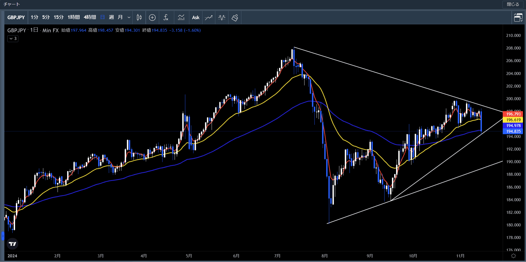Image resolution: width=526 pixels, height=262 pixels.
Task: Switch to the 1分 timeframe
Action: [x=34, y=18]
